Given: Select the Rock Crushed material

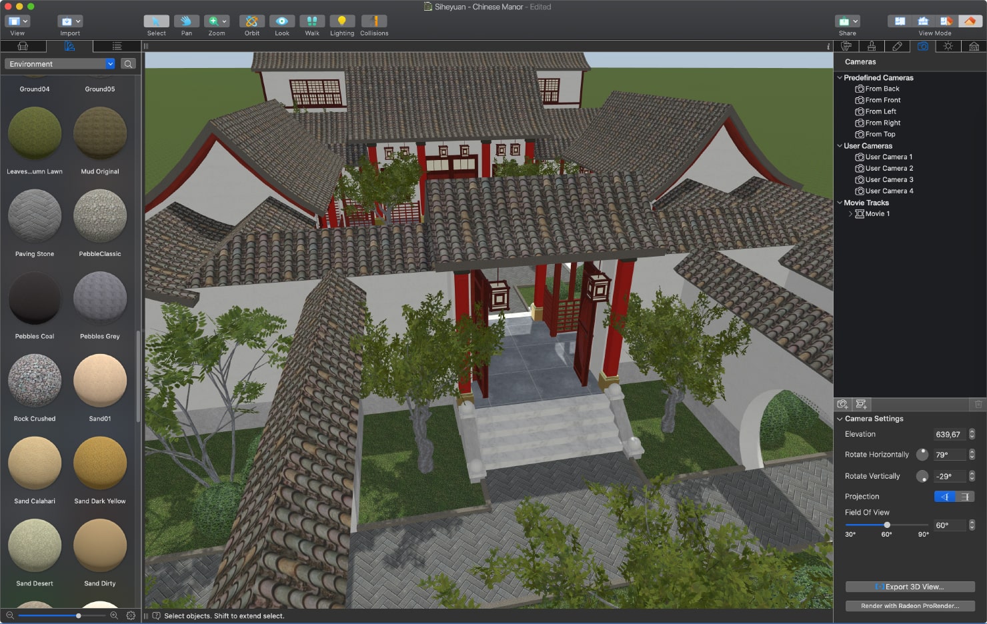Looking at the screenshot, I should [35, 381].
